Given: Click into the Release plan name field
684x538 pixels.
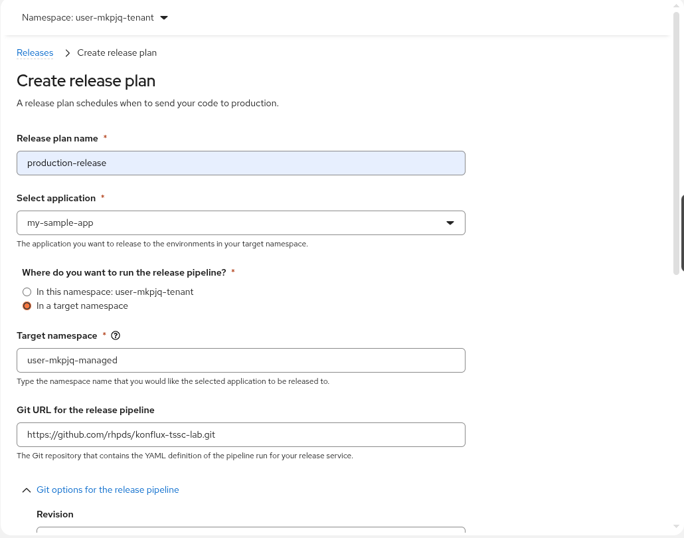Looking at the screenshot, I should (241, 163).
